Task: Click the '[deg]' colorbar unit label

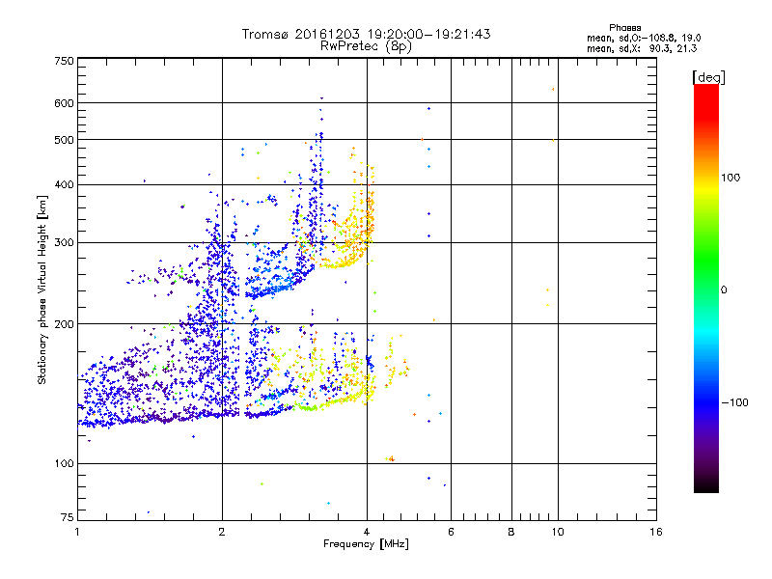Action: tap(708, 77)
